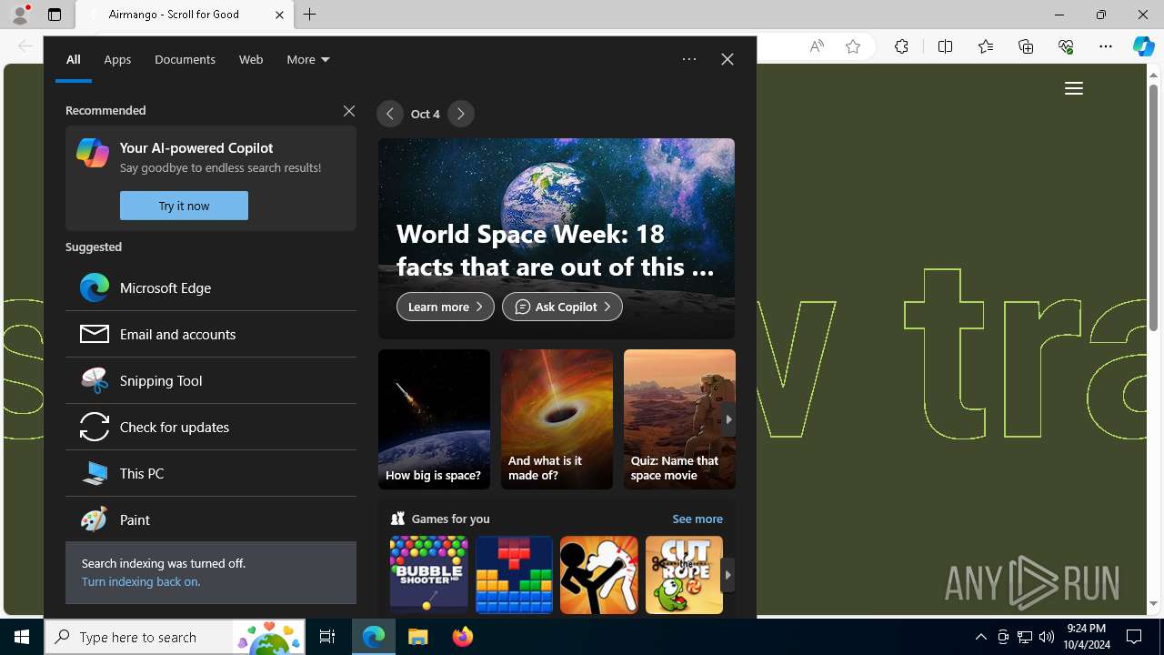Open Quiz: Name that space movie card
Viewport: 1164px width, 655px height.
[x=679, y=419]
